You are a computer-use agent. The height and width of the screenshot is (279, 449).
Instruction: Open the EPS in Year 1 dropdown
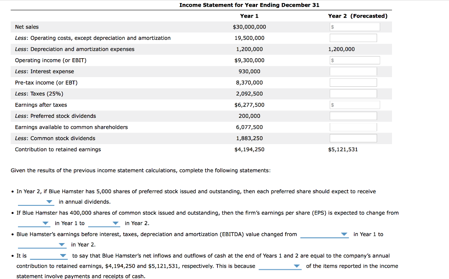point(34,223)
